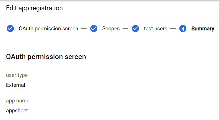
Task: Click divider line below the page title
Action: [109, 17]
